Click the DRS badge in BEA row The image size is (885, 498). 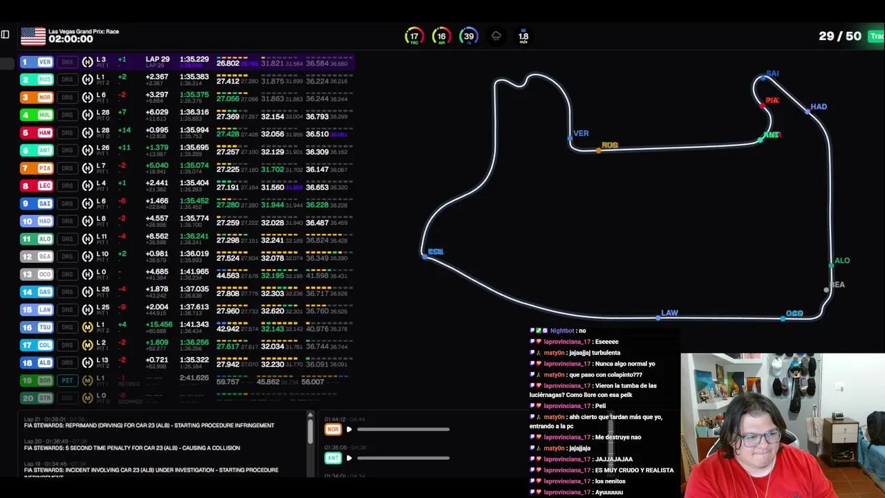coord(67,257)
